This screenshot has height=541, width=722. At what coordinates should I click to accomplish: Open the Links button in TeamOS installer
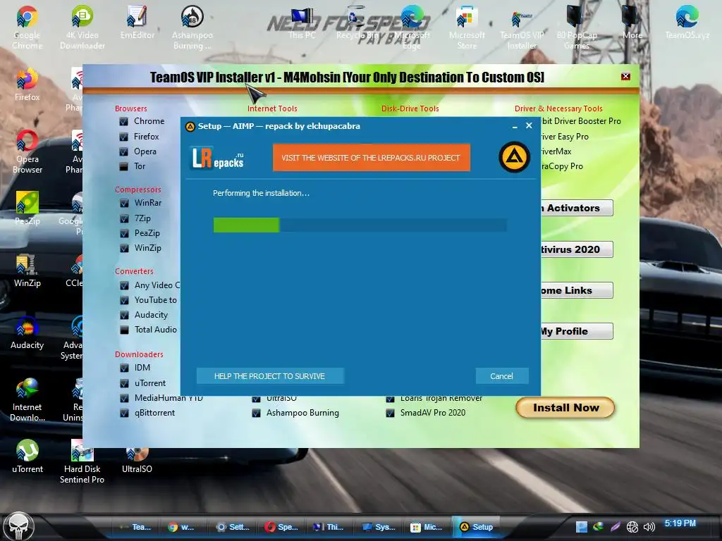point(577,290)
